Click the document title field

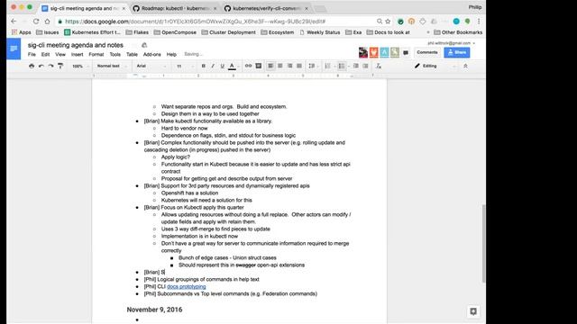[x=76, y=45]
